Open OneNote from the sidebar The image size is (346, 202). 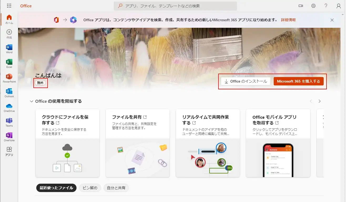point(9,137)
